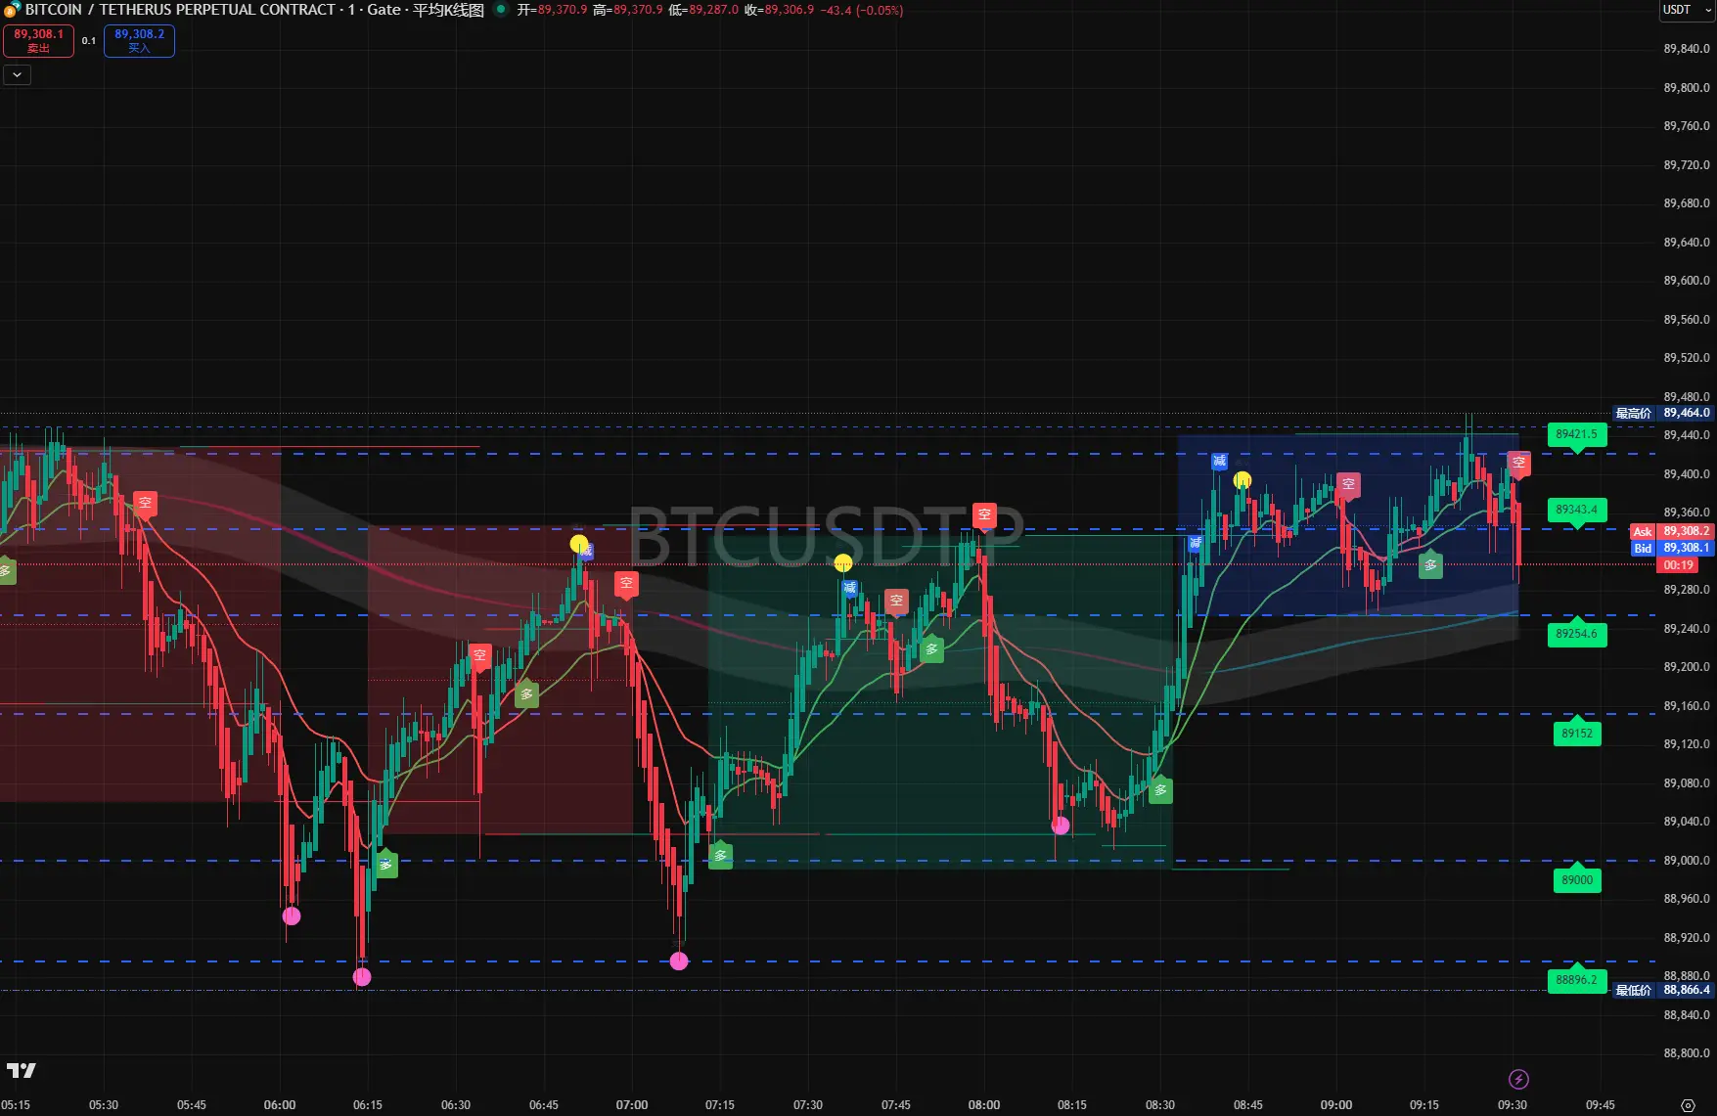Screen dimensions: 1717x1116
Task: Select the green 89343.4 price level label
Action: pyautogui.click(x=1576, y=510)
